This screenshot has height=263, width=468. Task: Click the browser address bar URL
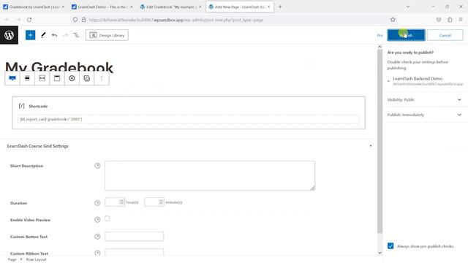[176, 20]
